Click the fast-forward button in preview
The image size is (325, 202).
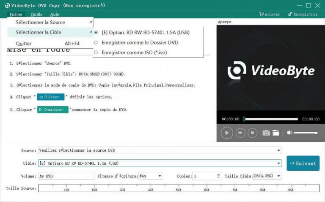(x=240, y=133)
